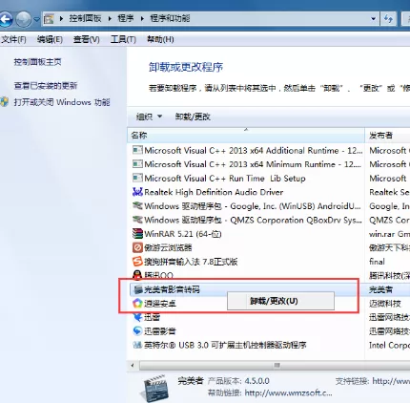
Task: Click the 英特尔 USB 3.0 driver icon
Action: [x=137, y=345]
